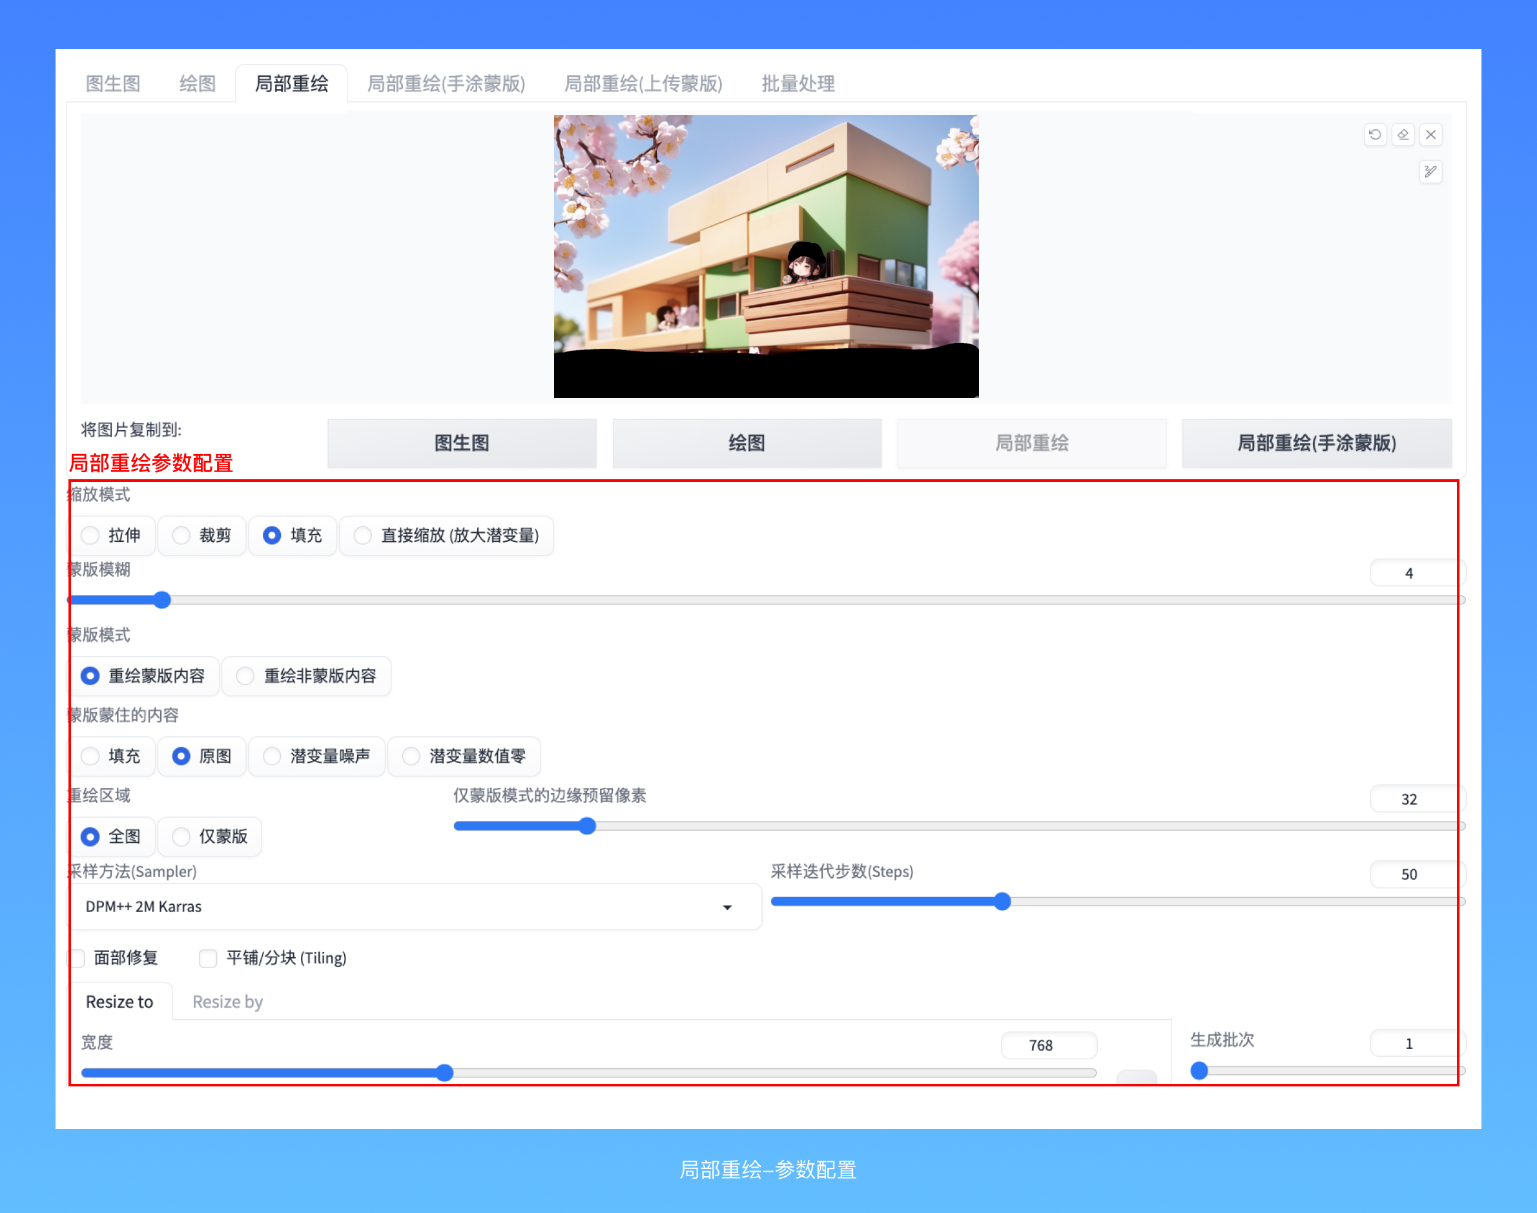1537x1213 pixels.
Task: Expand 局部重绘(手涂蒙版) tab
Action: 420,83
